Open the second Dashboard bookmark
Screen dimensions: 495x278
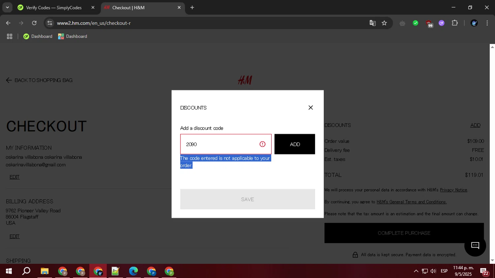(73, 36)
